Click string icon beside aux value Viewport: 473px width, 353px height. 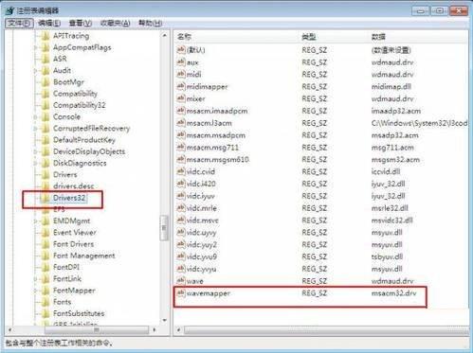point(181,62)
